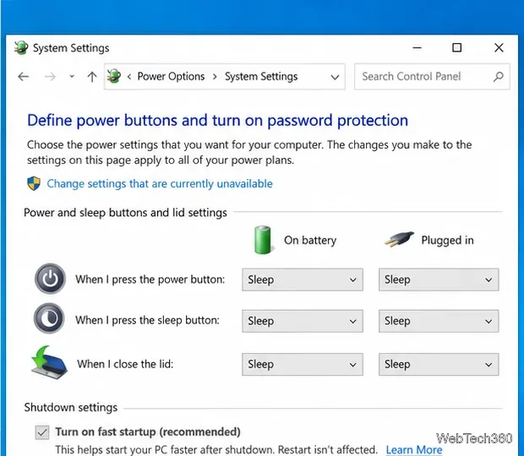The image size is (524, 456).
Task: Click 'When I press the sleep button:' label
Action: click(x=147, y=321)
